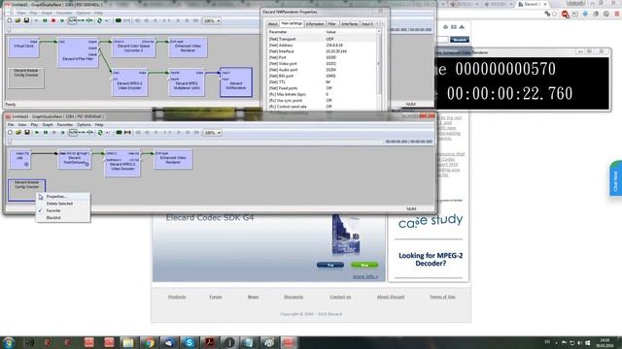Open the Products footer link

click(x=177, y=297)
